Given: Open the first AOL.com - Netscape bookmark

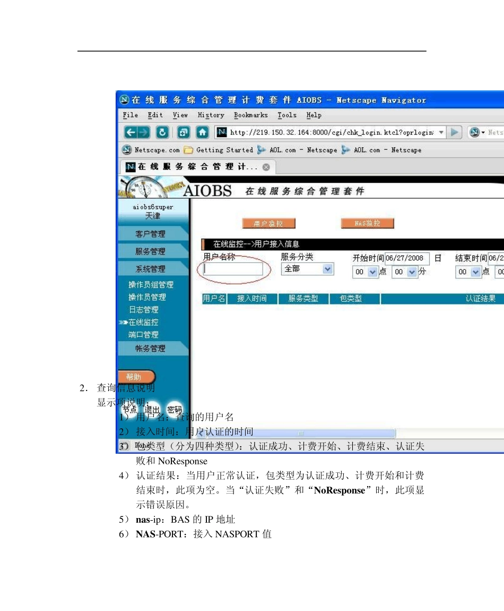Looking at the screenshot, I should 297,150.
